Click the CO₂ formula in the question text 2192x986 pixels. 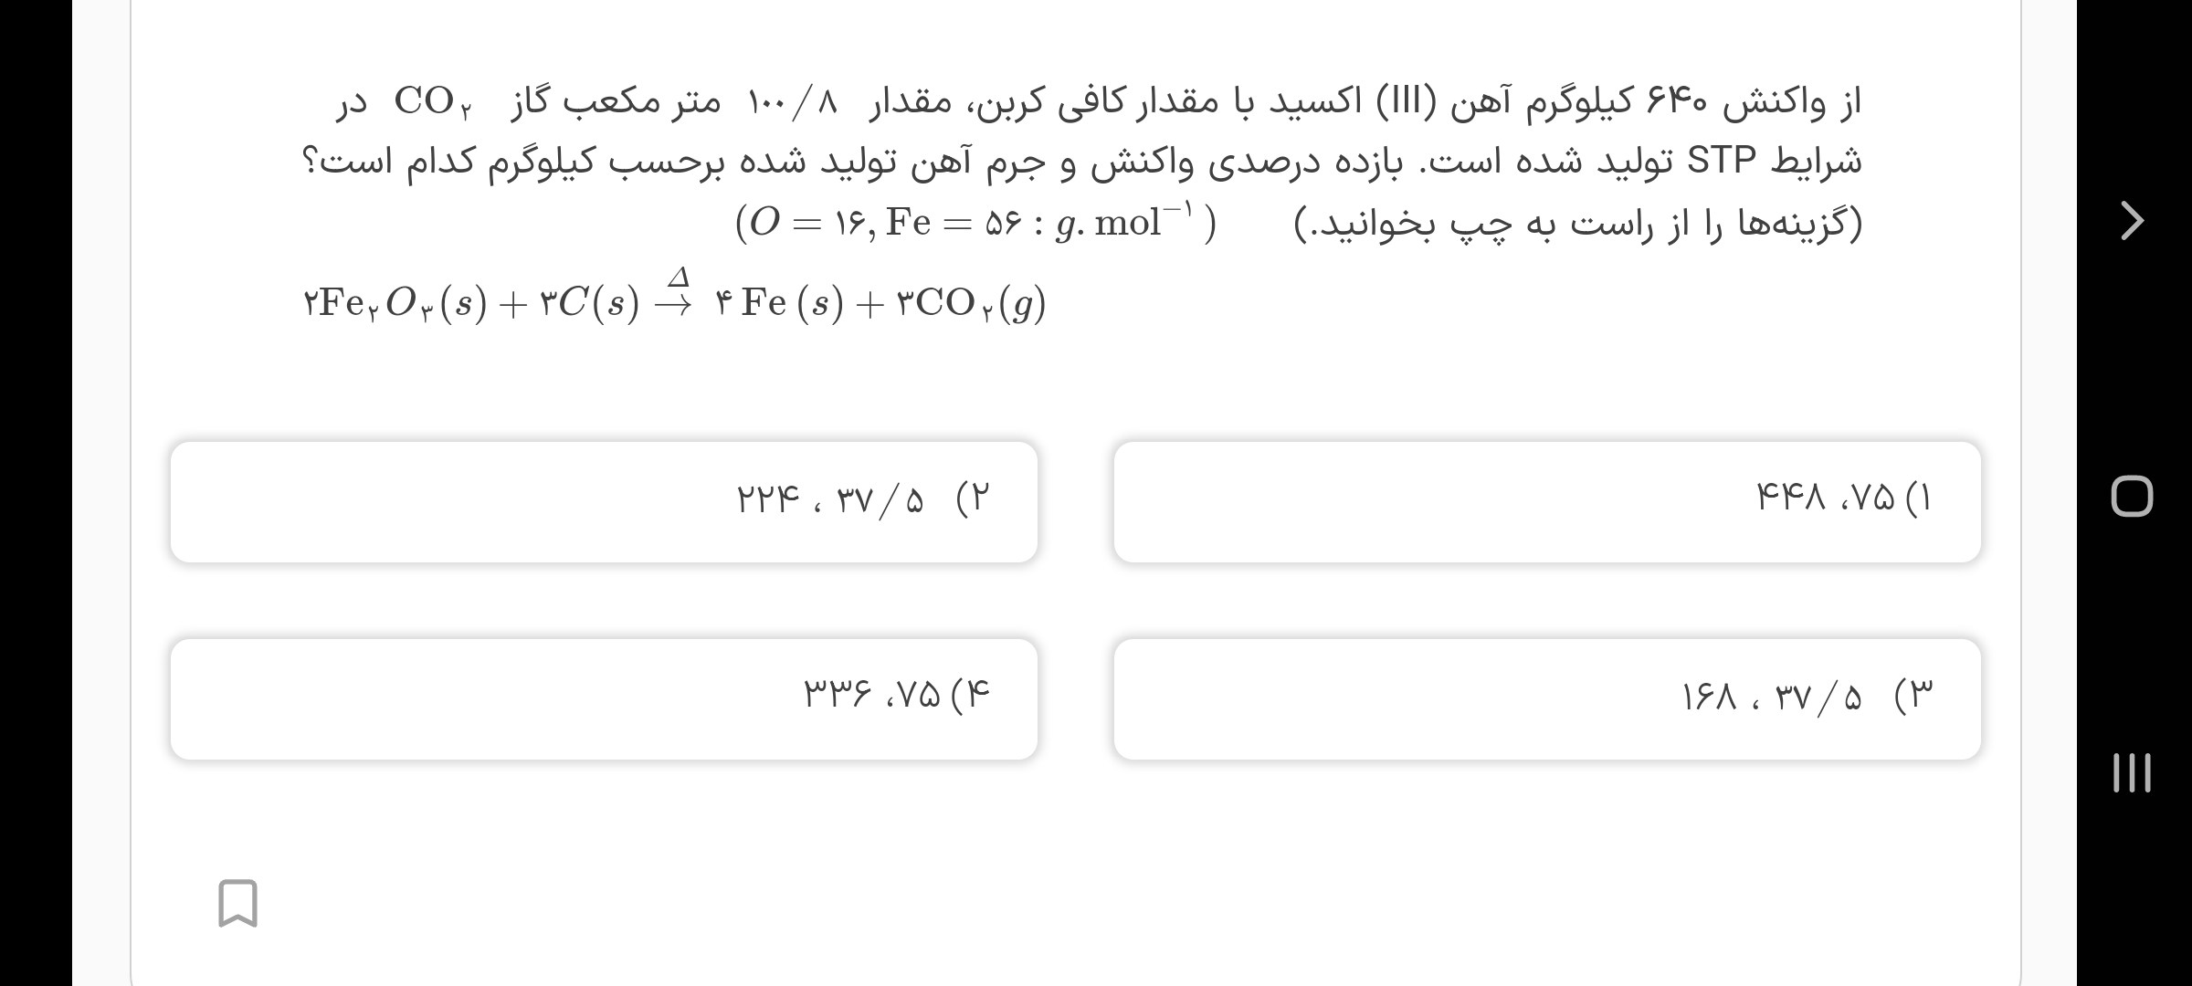pyautogui.click(x=432, y=102)
